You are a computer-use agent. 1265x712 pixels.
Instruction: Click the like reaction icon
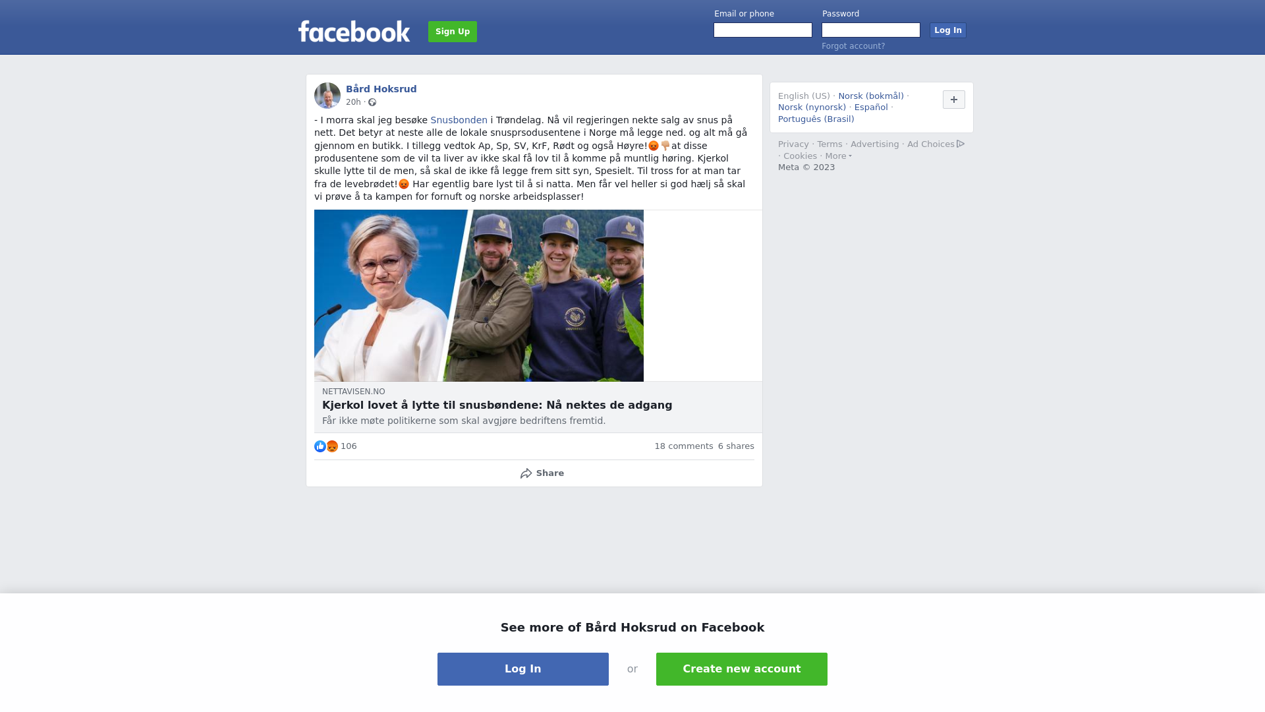click(x=320, y=446)
